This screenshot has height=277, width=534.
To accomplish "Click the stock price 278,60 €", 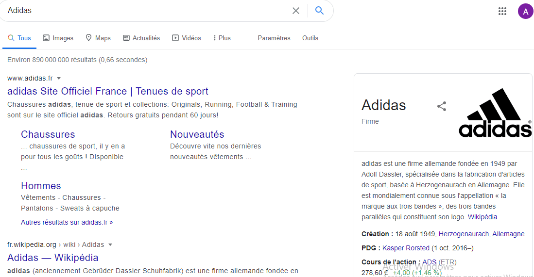I will (x=375, y=273).
